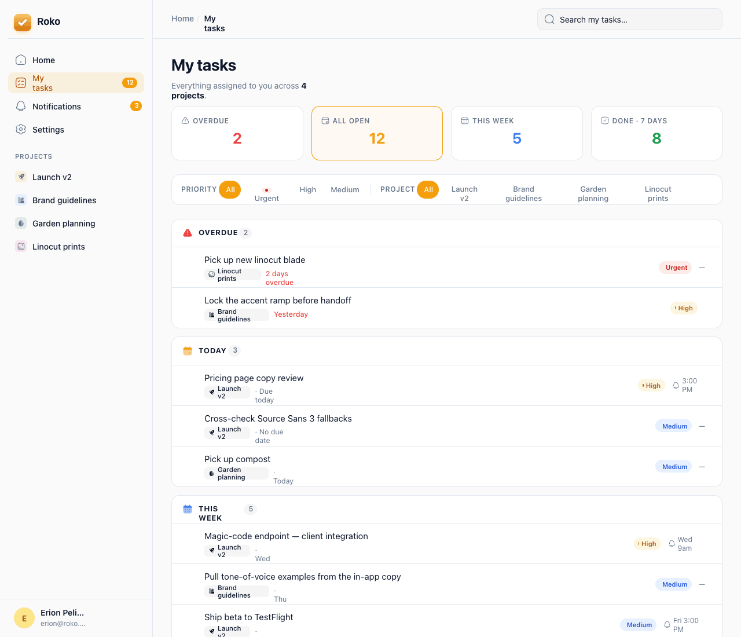This screenshot has width=741, height=637.
Task: Focus the Search my tasks field
Action: (630, 19)
